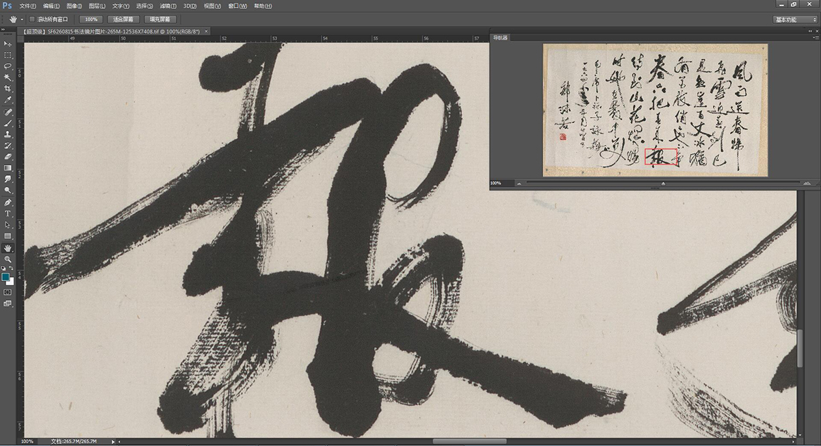The height and width of the screenshot is (446, 821).
Task: Open the 图层(L) menu
Action: pyautogui.click(x=97, y=5)
